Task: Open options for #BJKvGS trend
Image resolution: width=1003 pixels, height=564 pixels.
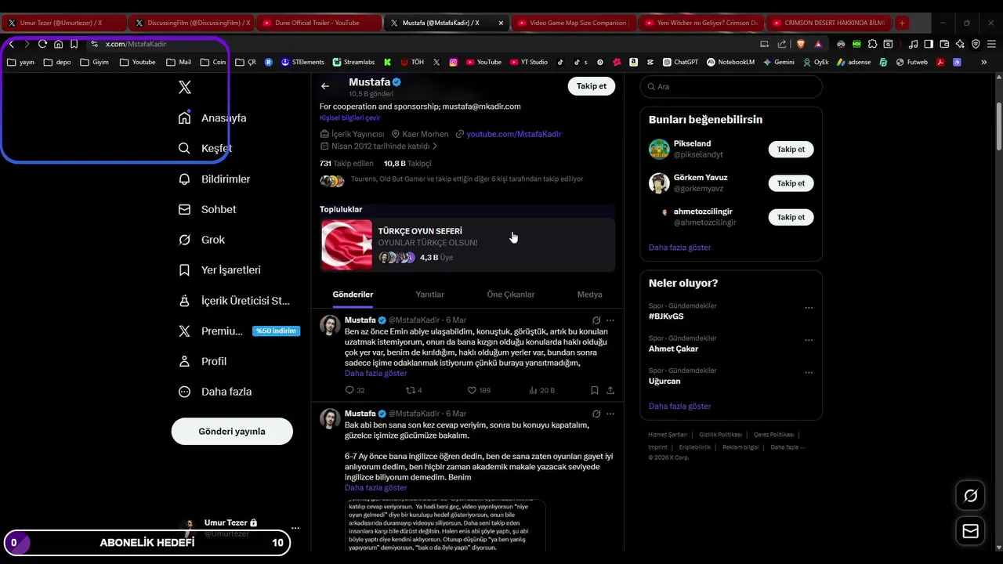Action: [x=809, y=309]
